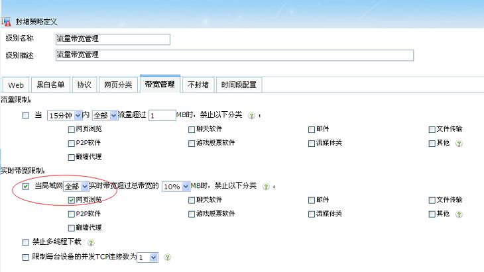Check 聊天软件 under 流量限制
This screenshot has width=484, height=272.
click(x=192, y=129)
